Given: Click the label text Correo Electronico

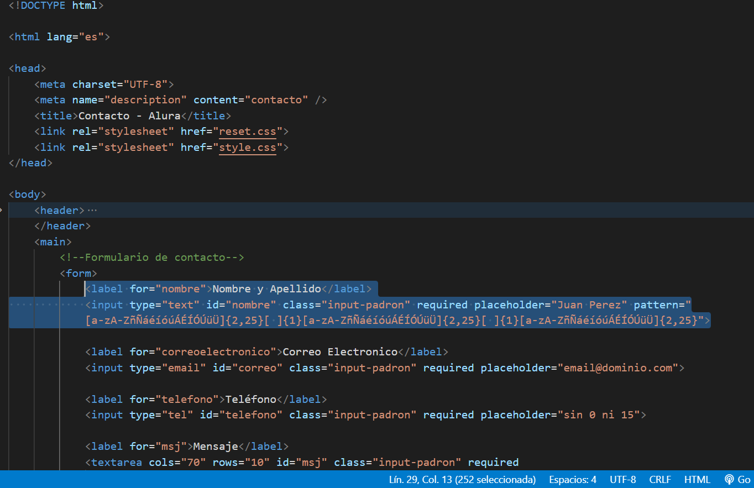Looking at the screenshot, I should click(x=340, y=352).
